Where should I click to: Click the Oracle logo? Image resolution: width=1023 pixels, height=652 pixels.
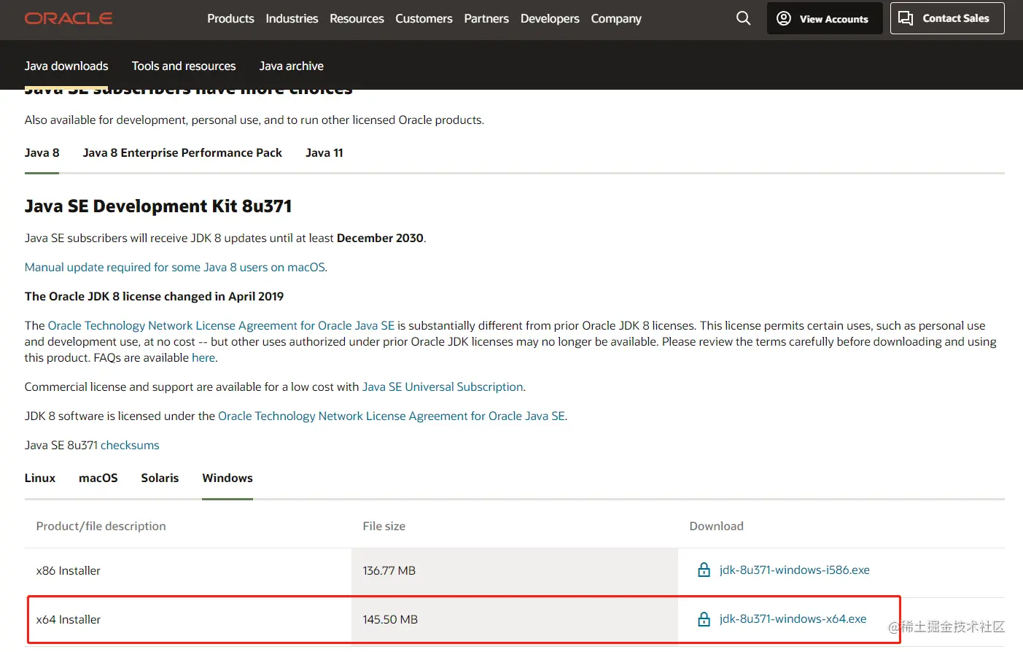(x=69, y=18)
